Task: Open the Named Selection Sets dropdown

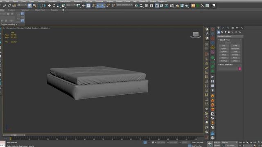Action: 124,5
